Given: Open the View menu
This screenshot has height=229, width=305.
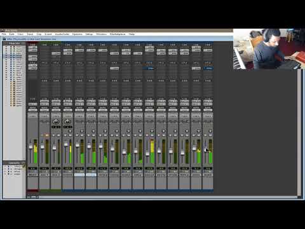Looking at the screenshot, I should (20, 34).
